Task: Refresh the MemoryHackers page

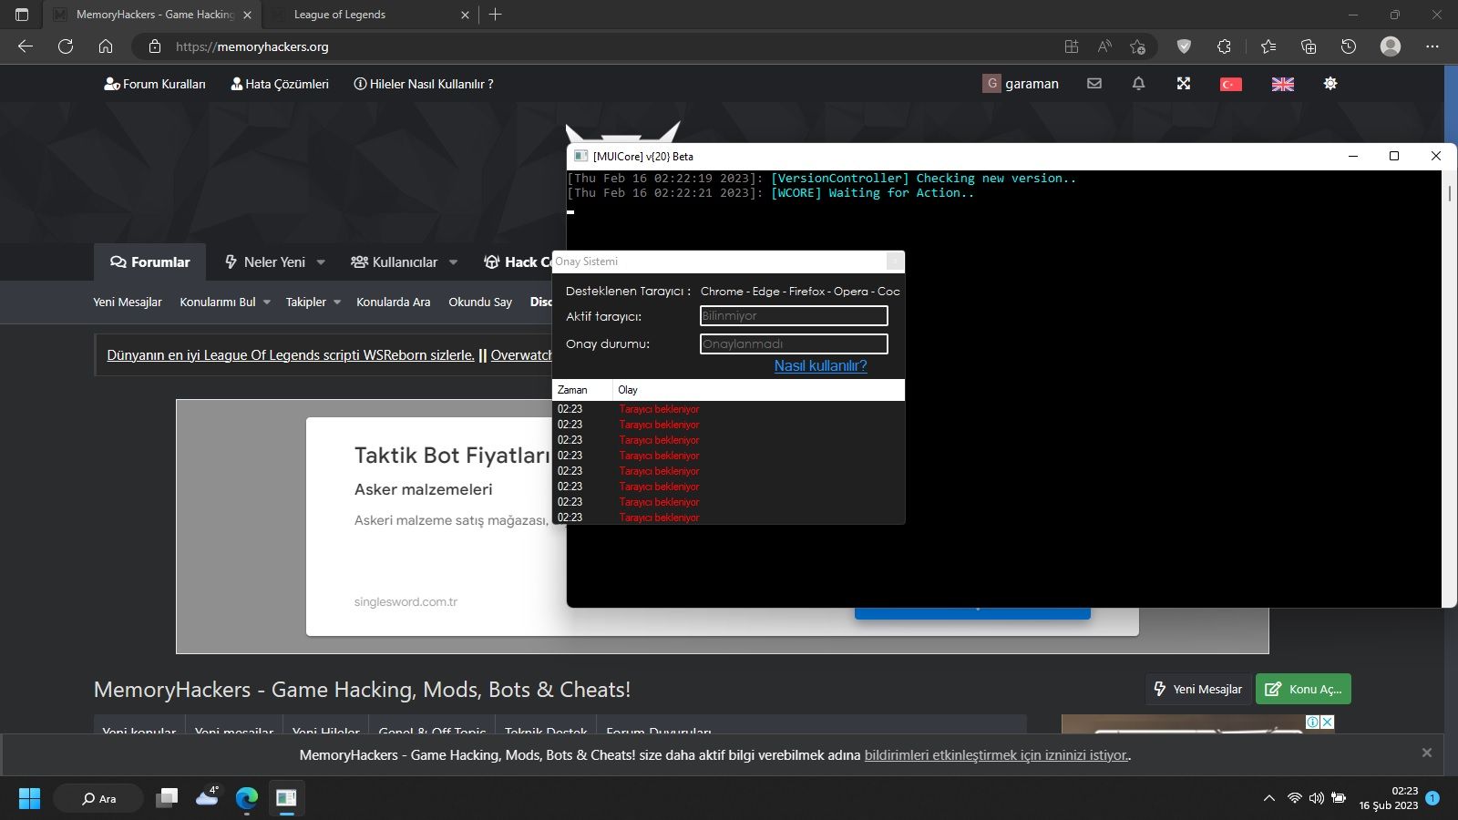Action: point(66,46)
